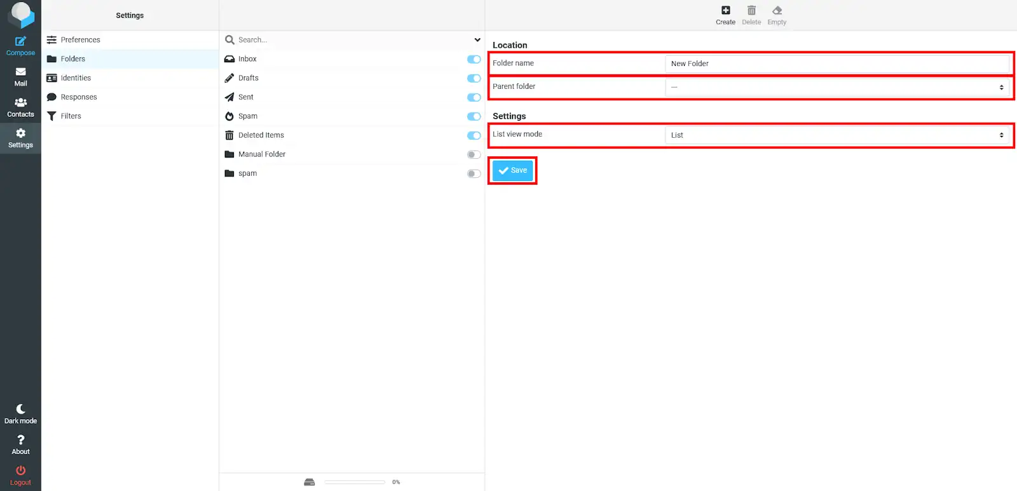Click the storage quota progress bar
Image resolution: width=1017 pixels, height=491 pixels.
coord(354,482)
